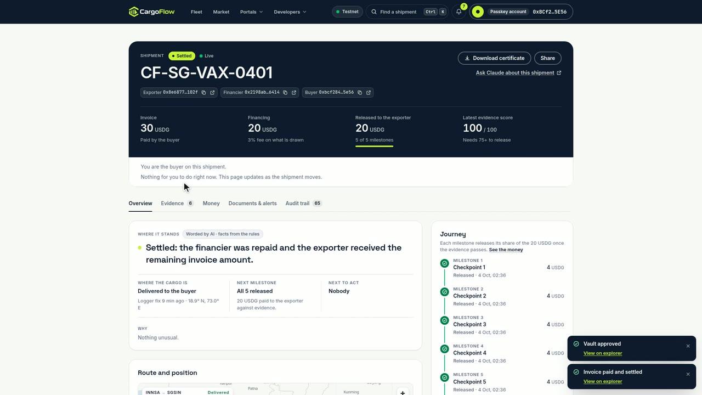Click the Share button
This screenshot has width=702, height=395.
click(547, 58)
